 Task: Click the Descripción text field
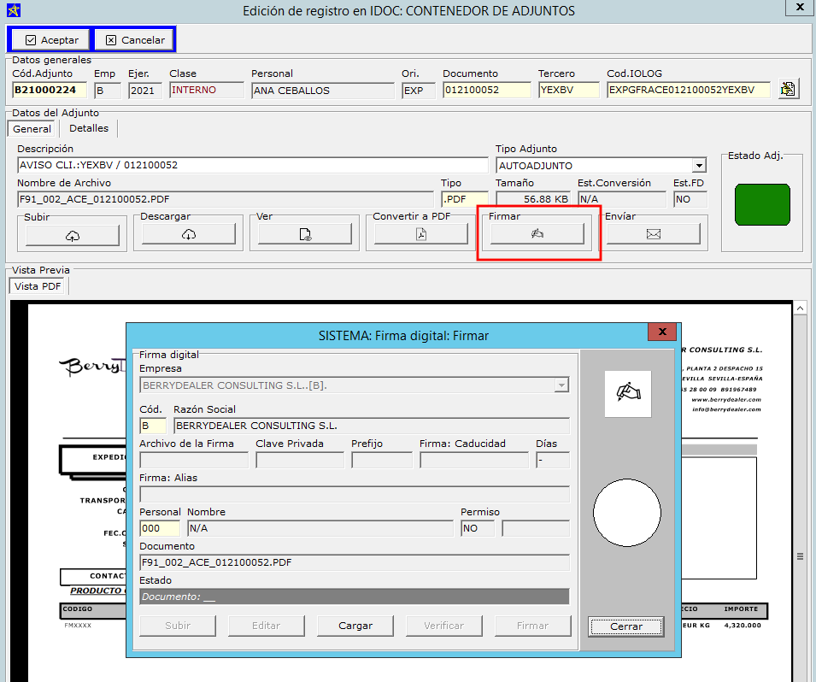coord(252,166)
